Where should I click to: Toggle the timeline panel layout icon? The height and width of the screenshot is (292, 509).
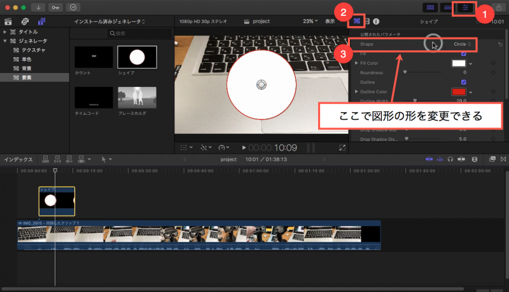[x=448, y=7]
